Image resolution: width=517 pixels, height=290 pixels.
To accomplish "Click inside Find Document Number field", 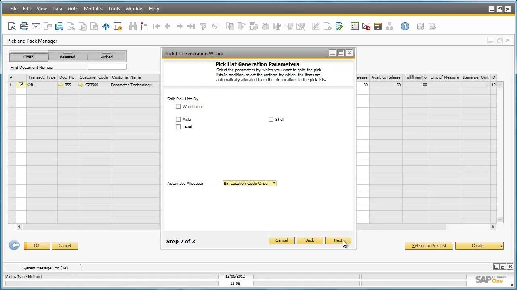I will (107, 67).
